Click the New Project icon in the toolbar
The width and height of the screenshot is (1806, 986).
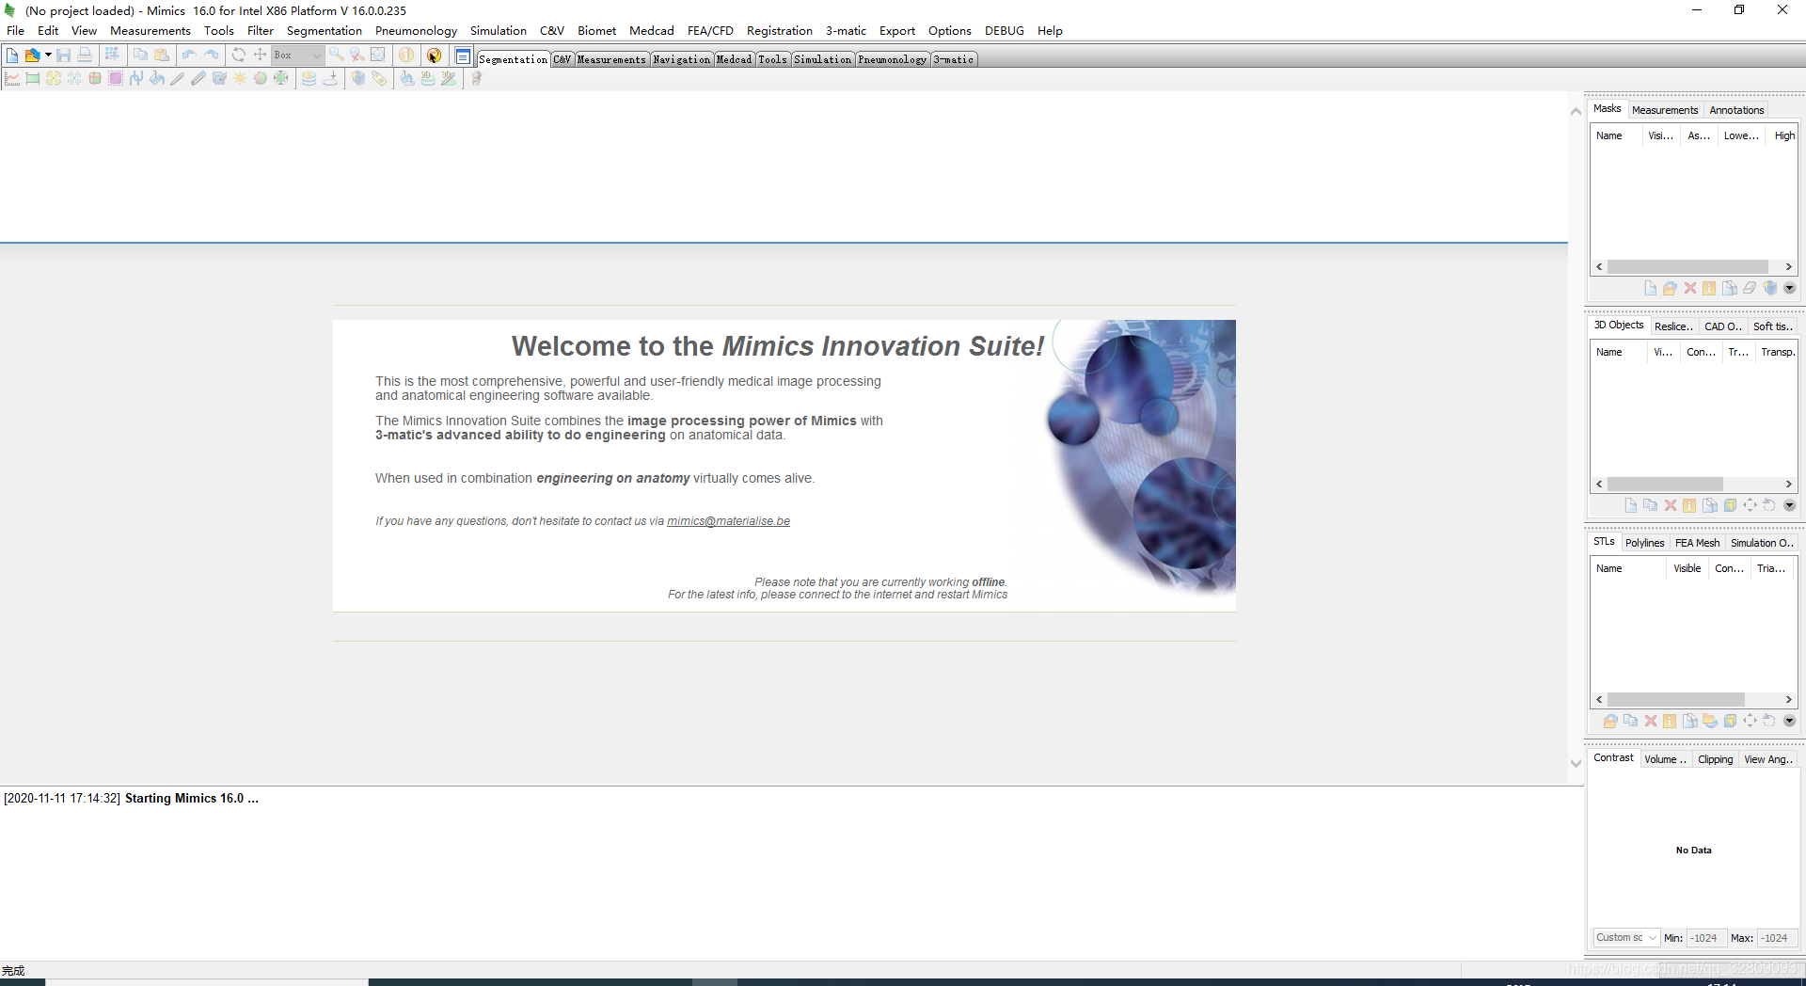pyautogui.click(x=12, y=56)
